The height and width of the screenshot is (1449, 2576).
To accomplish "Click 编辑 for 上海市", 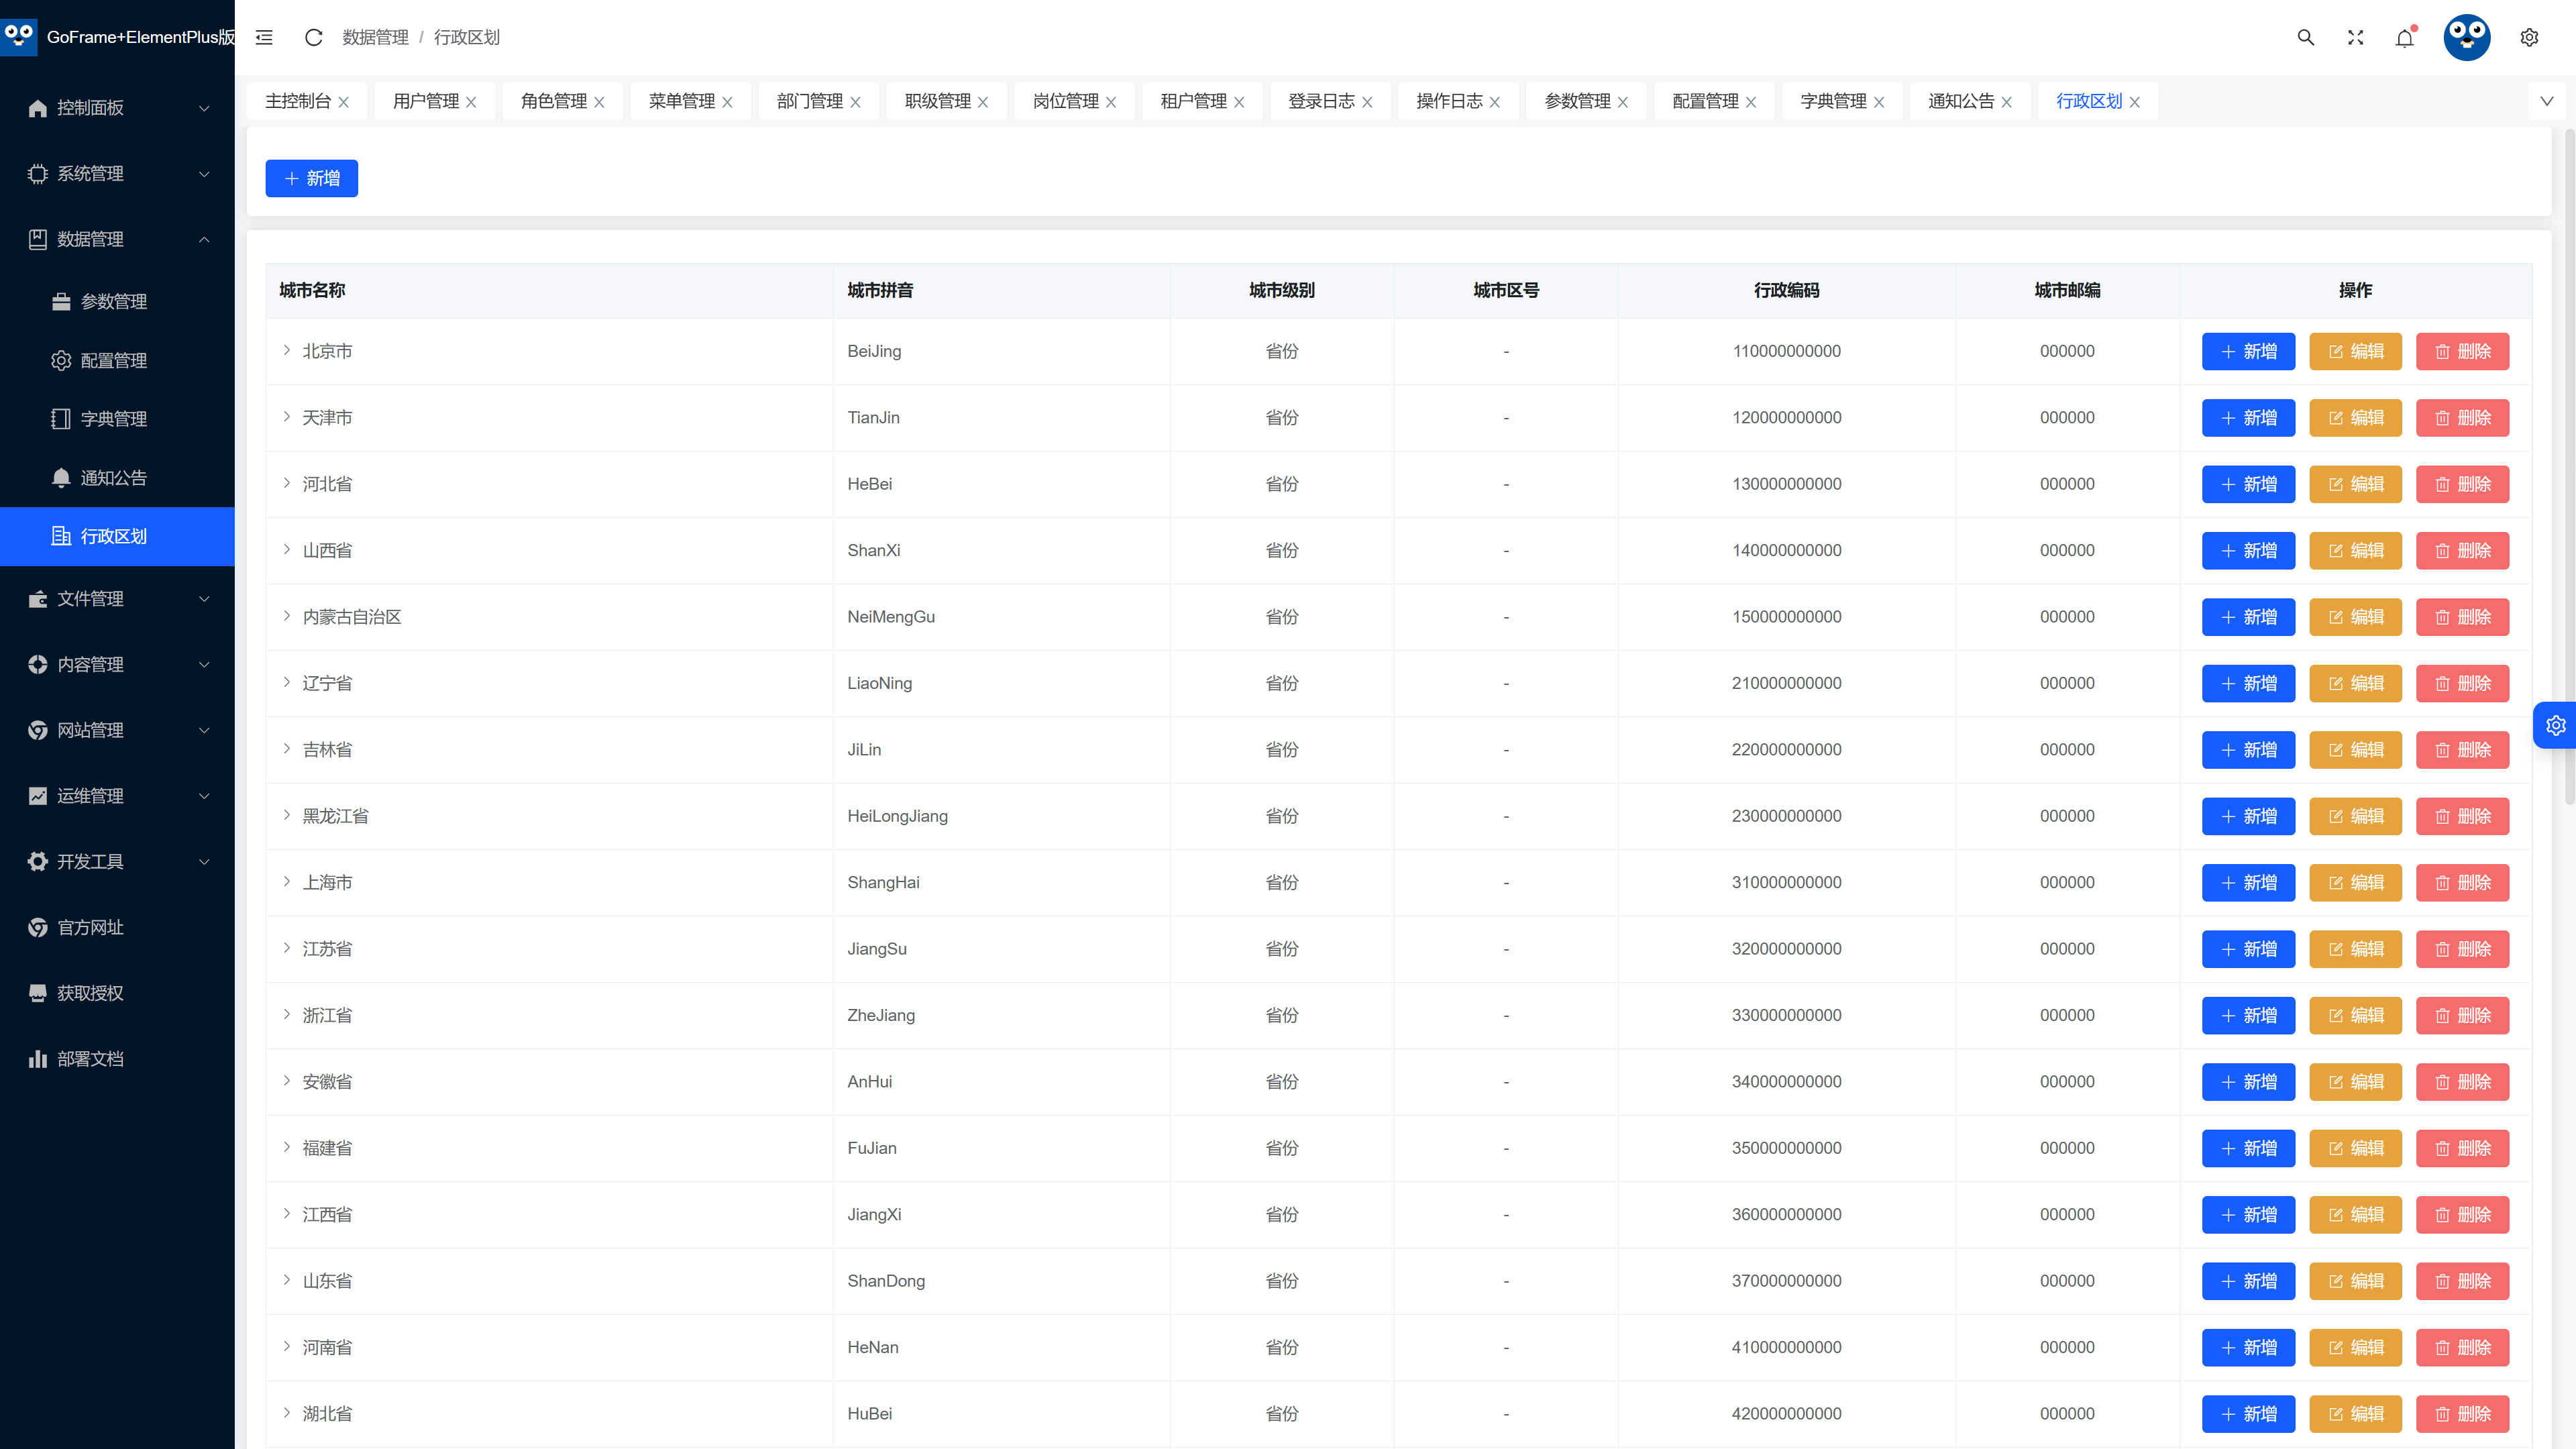I will point(2355,882).
